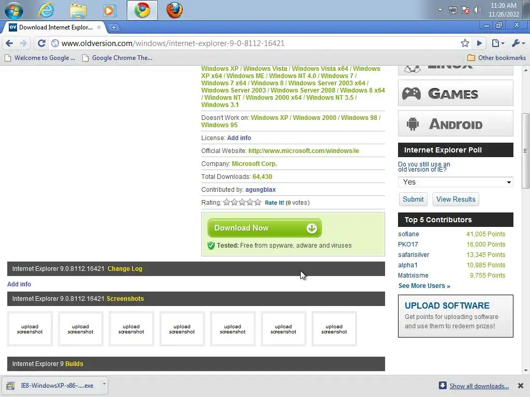Open contributor PKO17 profile
530x397 pixels.
coord(408,245)
